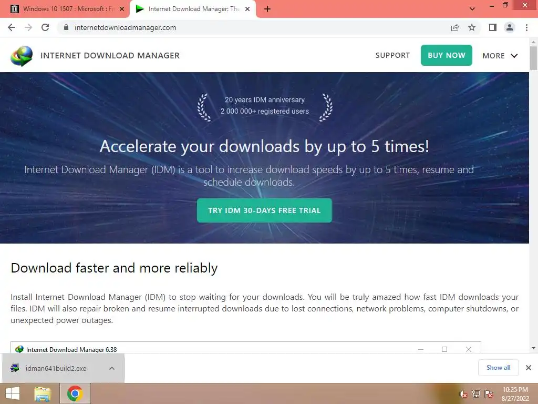Open the network tray icon
Viewport: 538px width, 404px height.
pos(475,393)
